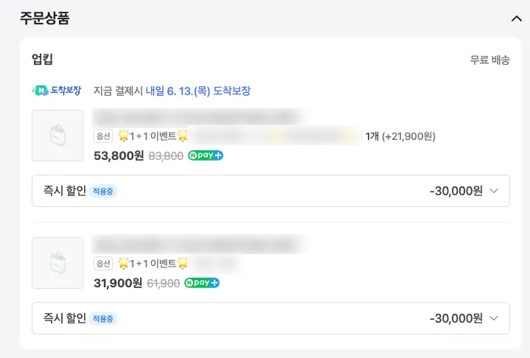The height and width of the screenshot is (358, 530).
Task: Select the 53,800원 sale price
Action: 118,155
